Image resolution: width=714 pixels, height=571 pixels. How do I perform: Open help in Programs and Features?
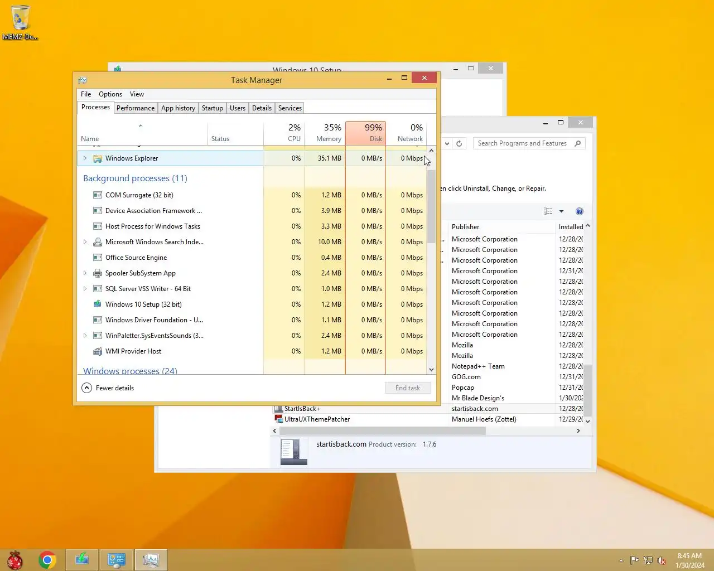[580, 211]
